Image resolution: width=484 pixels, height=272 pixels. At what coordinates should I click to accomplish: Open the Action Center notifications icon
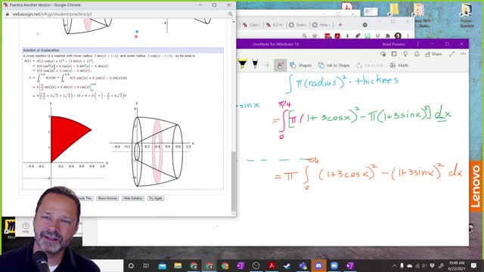(473, 265)
